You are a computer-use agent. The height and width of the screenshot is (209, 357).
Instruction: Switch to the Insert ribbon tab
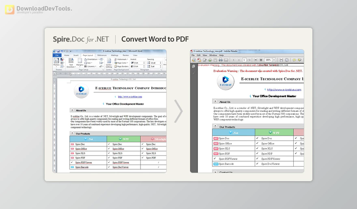(x=76, y=55)
